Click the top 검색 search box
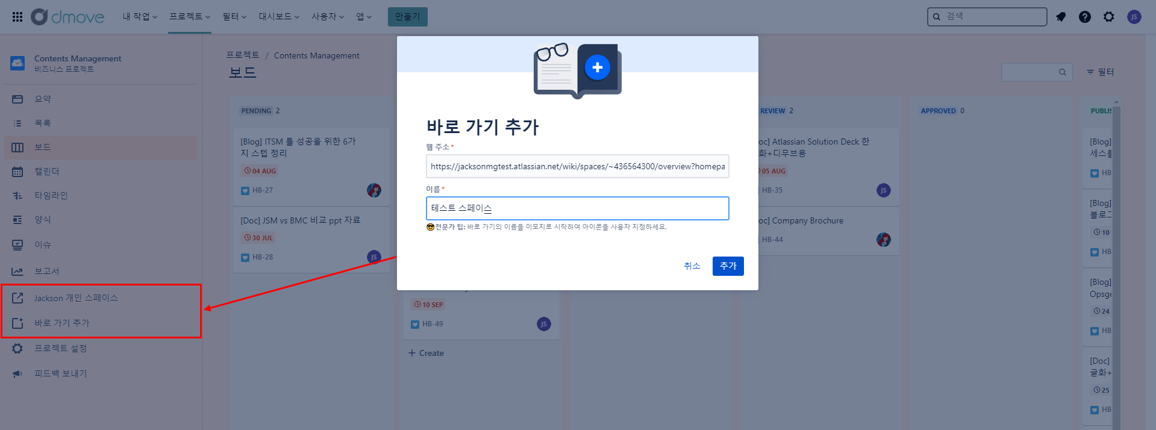This screenshot has width=1156, height=430. 987,17
